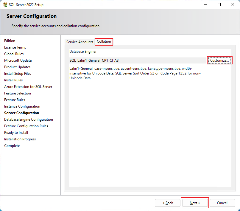Viewport: 240px width, 211px height.
Task: Select Instance Configuration step
Action: click(22, 106)
